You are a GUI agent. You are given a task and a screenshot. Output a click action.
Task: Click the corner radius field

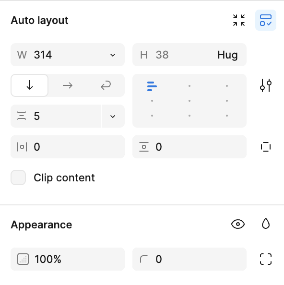click(189, 259)
